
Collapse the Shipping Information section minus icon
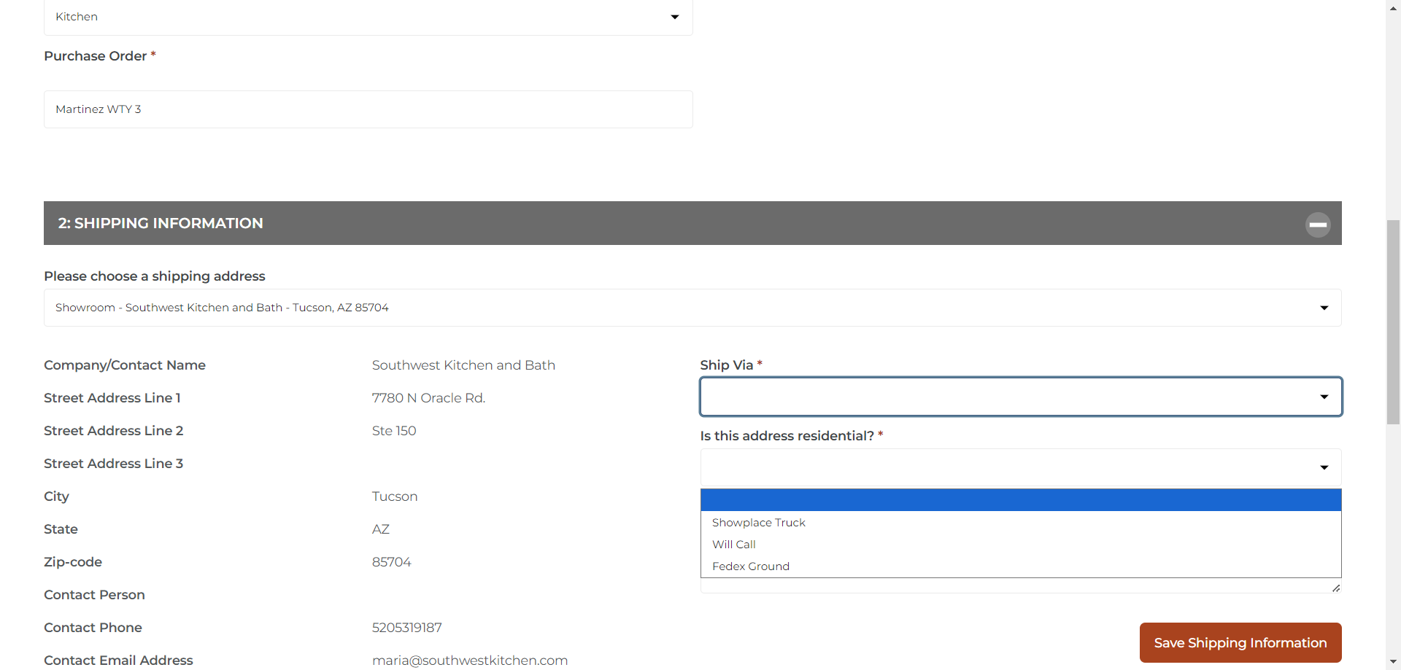click(1317, 225)
